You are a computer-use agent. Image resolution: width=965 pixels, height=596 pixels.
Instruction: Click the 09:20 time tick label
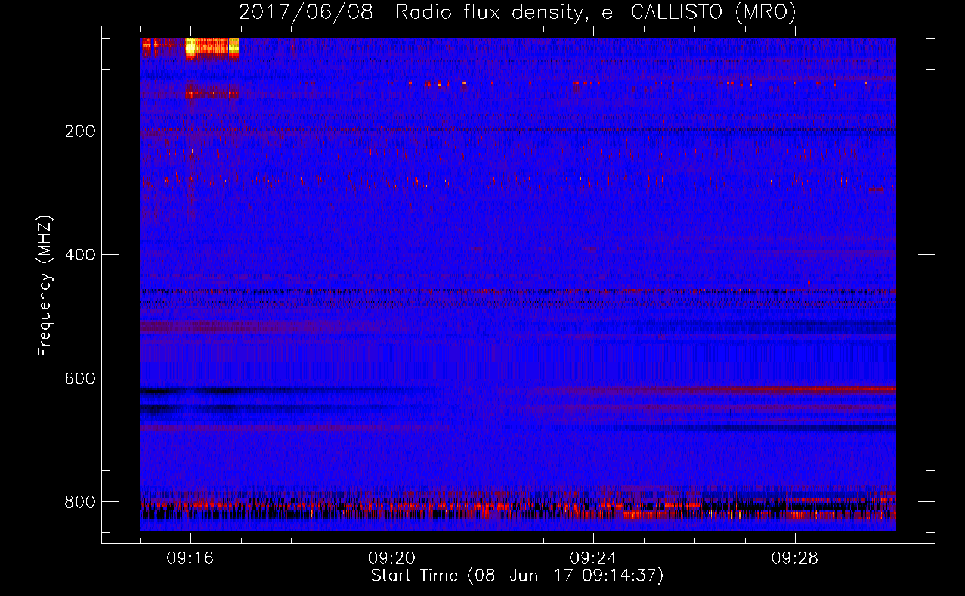[392, 558]
